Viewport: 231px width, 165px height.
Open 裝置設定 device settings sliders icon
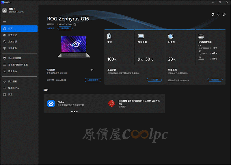pyautogui.click(x=5, y=35)
